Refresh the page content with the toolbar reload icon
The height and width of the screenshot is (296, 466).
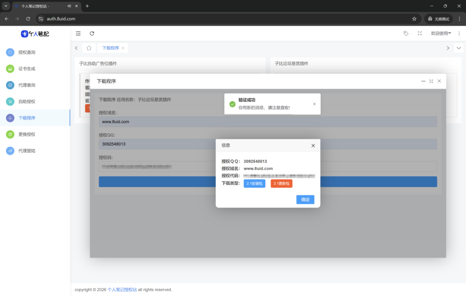click(92, 34)
